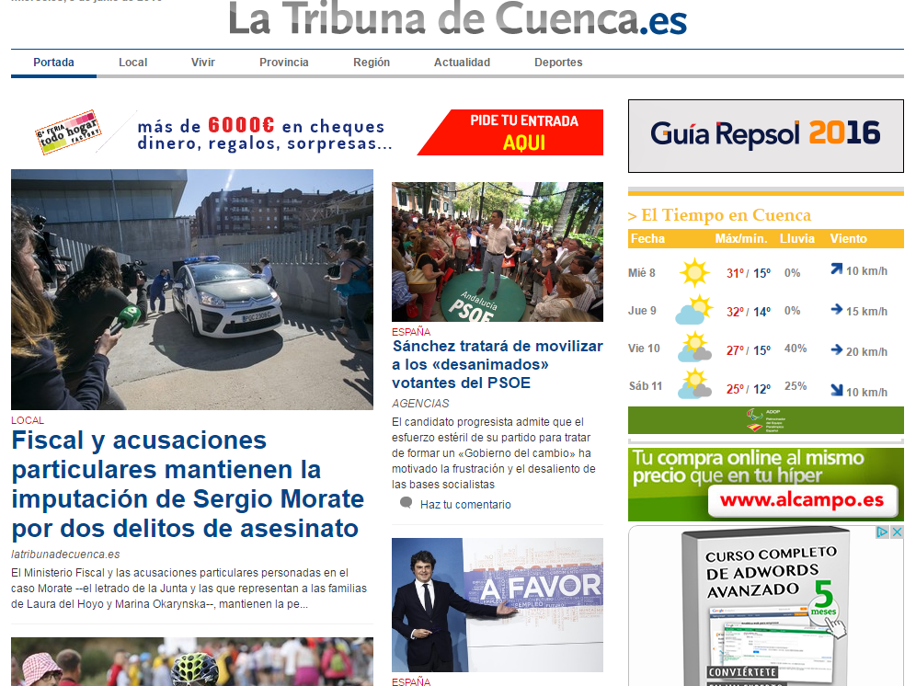Click the Máx/mín. column header

(x=740, y=238)
